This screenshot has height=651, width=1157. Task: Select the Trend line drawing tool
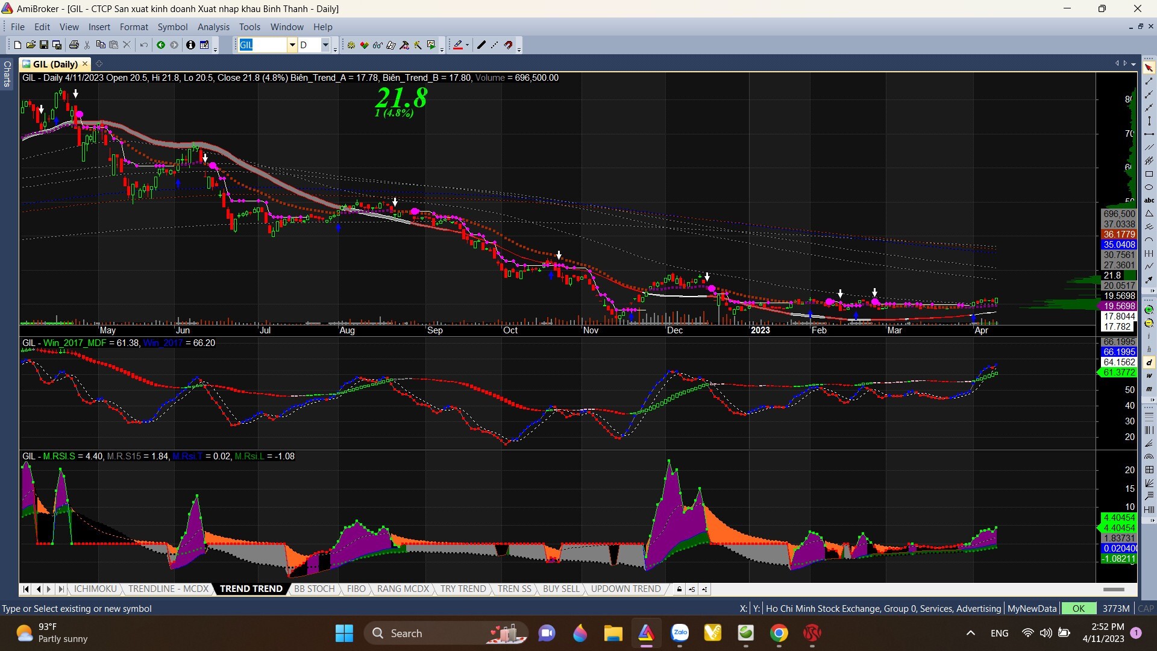click(1149, 81)
